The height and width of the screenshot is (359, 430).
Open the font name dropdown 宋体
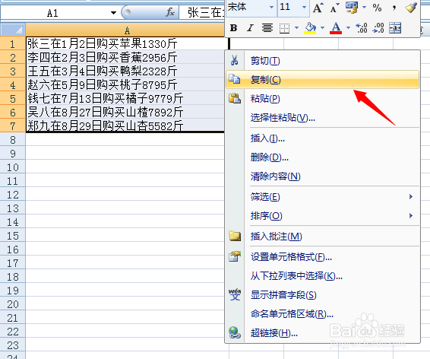pyautogui.click(x=271, y=7)
